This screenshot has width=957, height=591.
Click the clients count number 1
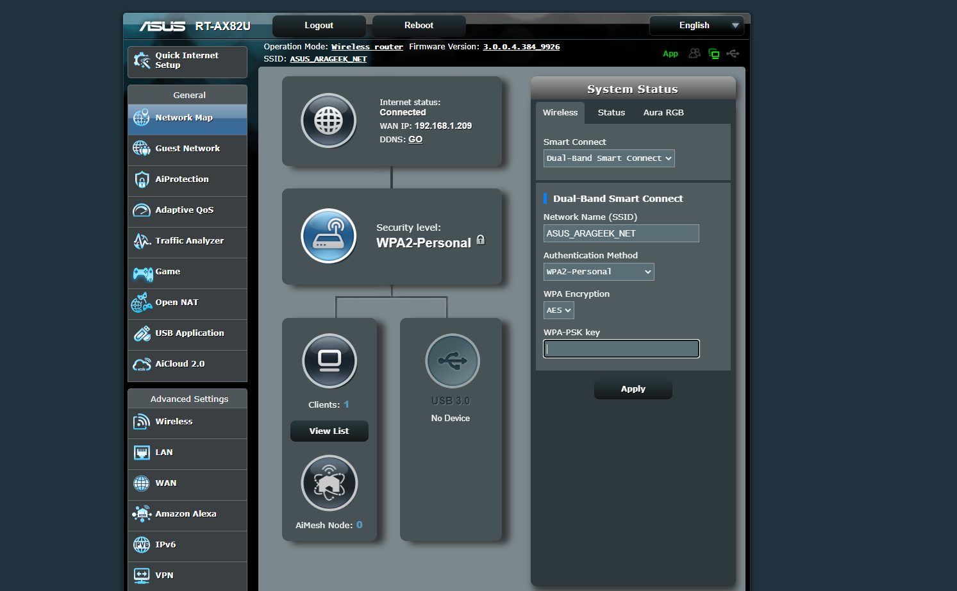[346, 404]
